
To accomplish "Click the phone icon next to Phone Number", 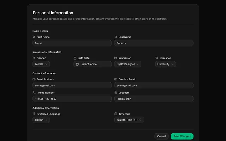I will click(34, 93).
